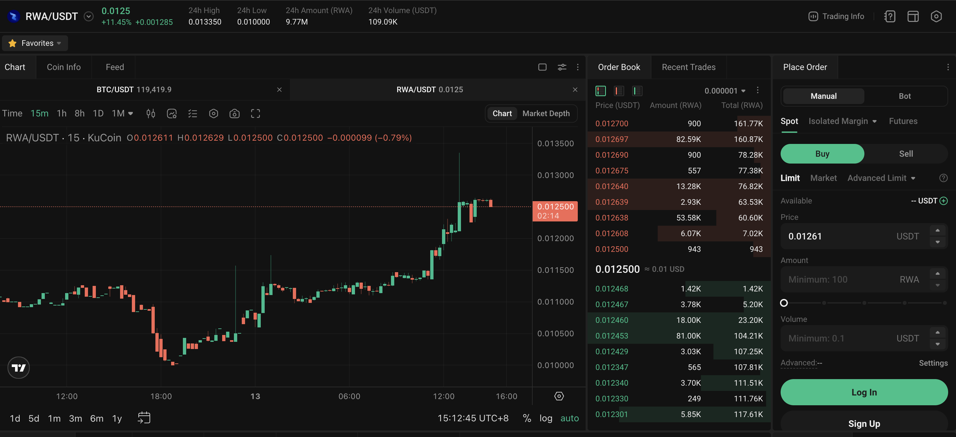Click the amount percentage slider handle
The height and width of the screenshot is (437, 956).
784,303
